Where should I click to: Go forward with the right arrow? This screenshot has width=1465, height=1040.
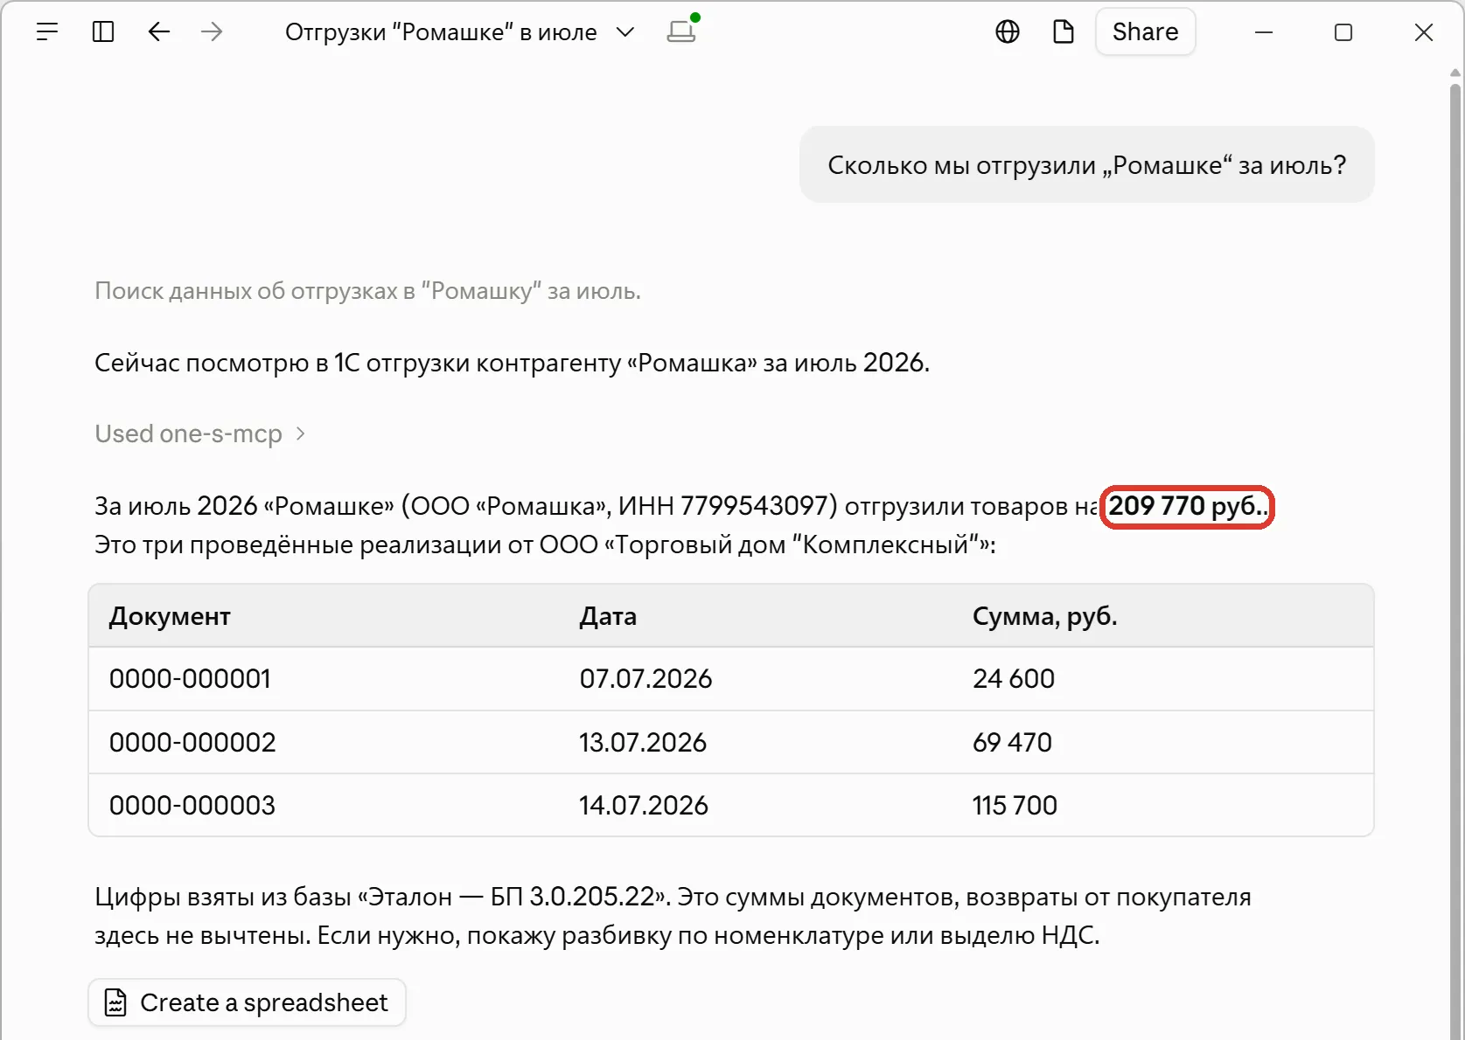pos(212,32)
